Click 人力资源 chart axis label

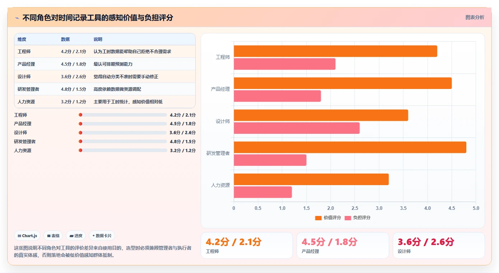pyautogui.click(x=220, y=185)
